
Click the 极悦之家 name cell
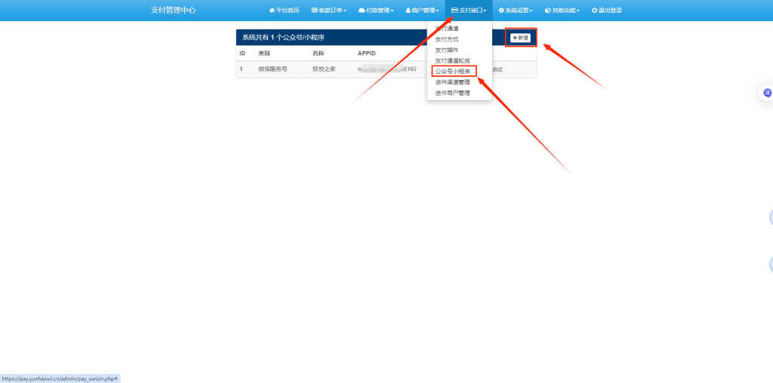324,69
